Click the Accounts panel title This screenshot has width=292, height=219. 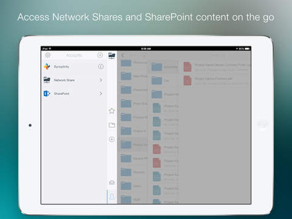pyautogui.click(x=74, y=55)
